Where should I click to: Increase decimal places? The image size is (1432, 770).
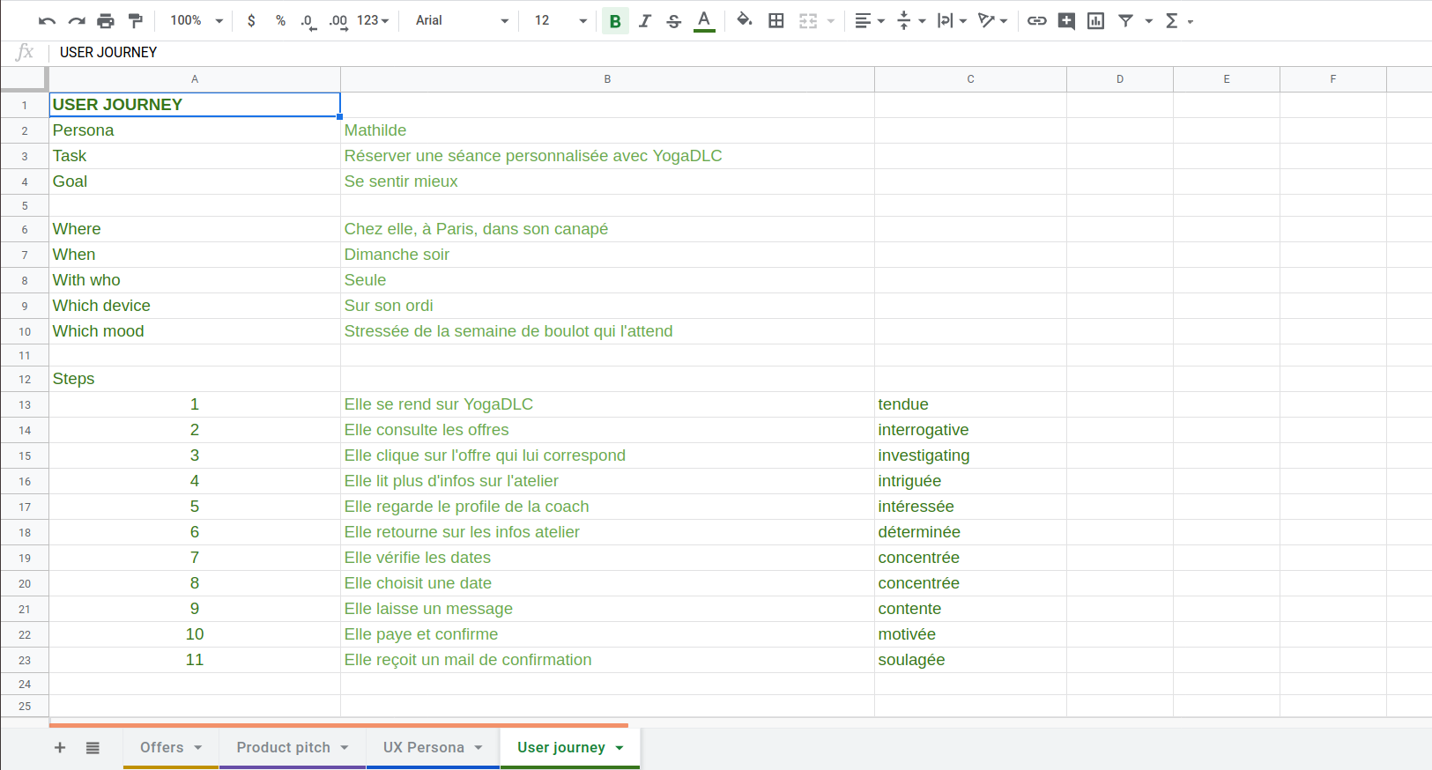338,20
